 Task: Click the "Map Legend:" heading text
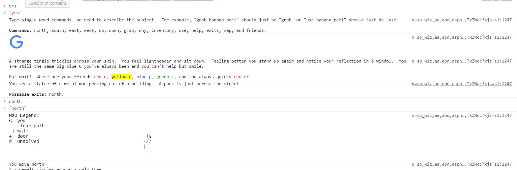[x=24, y=115]
